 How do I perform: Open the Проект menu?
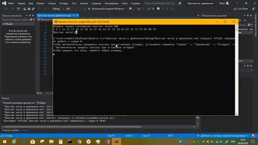pos(40,3)
